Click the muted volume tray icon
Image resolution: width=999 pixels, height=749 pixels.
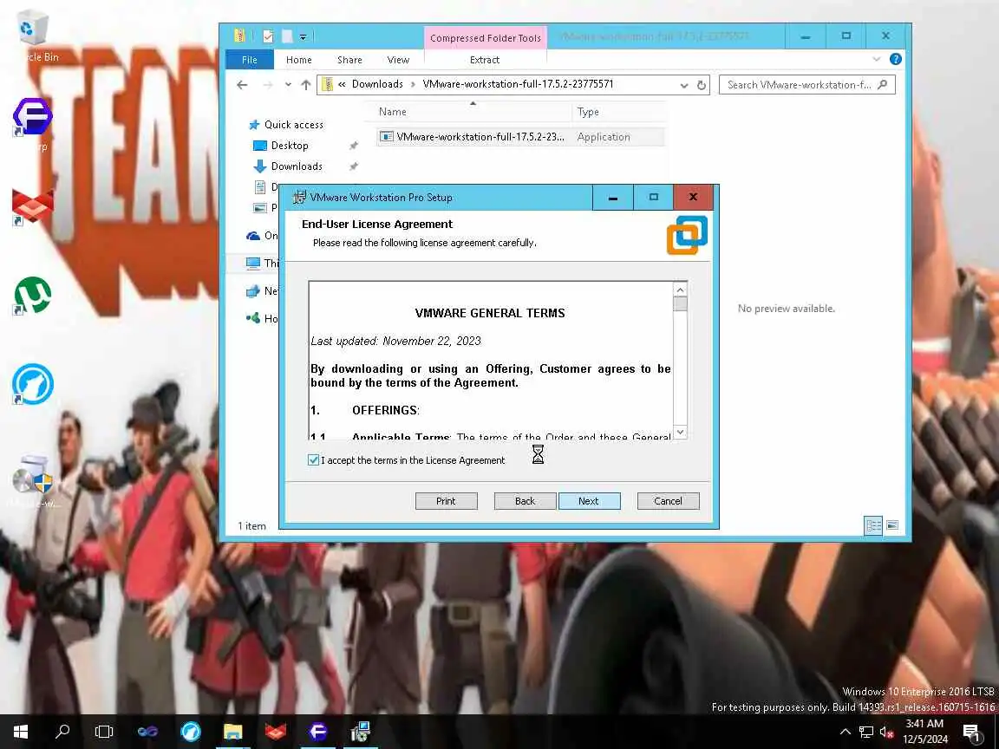pyautogui.click(x=887, y=732)
